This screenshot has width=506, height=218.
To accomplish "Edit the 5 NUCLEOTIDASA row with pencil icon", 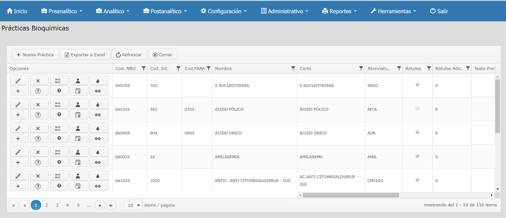I will pyautogui.click(x=18, y=80).
